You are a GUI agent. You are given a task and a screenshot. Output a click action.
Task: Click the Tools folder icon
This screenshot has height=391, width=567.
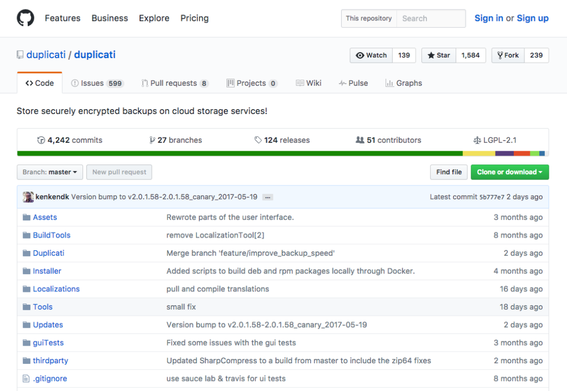(x=27, y=307)
